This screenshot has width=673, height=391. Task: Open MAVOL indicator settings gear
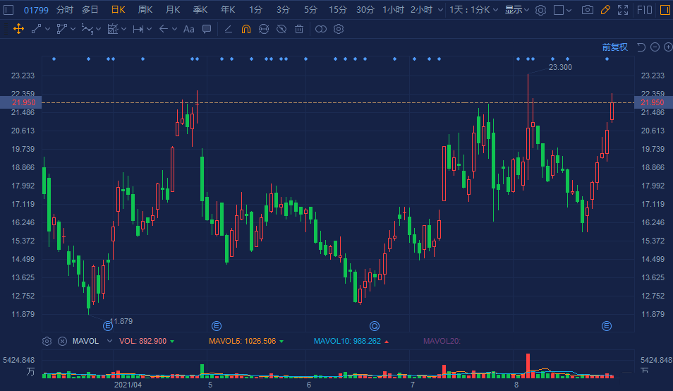47,341
